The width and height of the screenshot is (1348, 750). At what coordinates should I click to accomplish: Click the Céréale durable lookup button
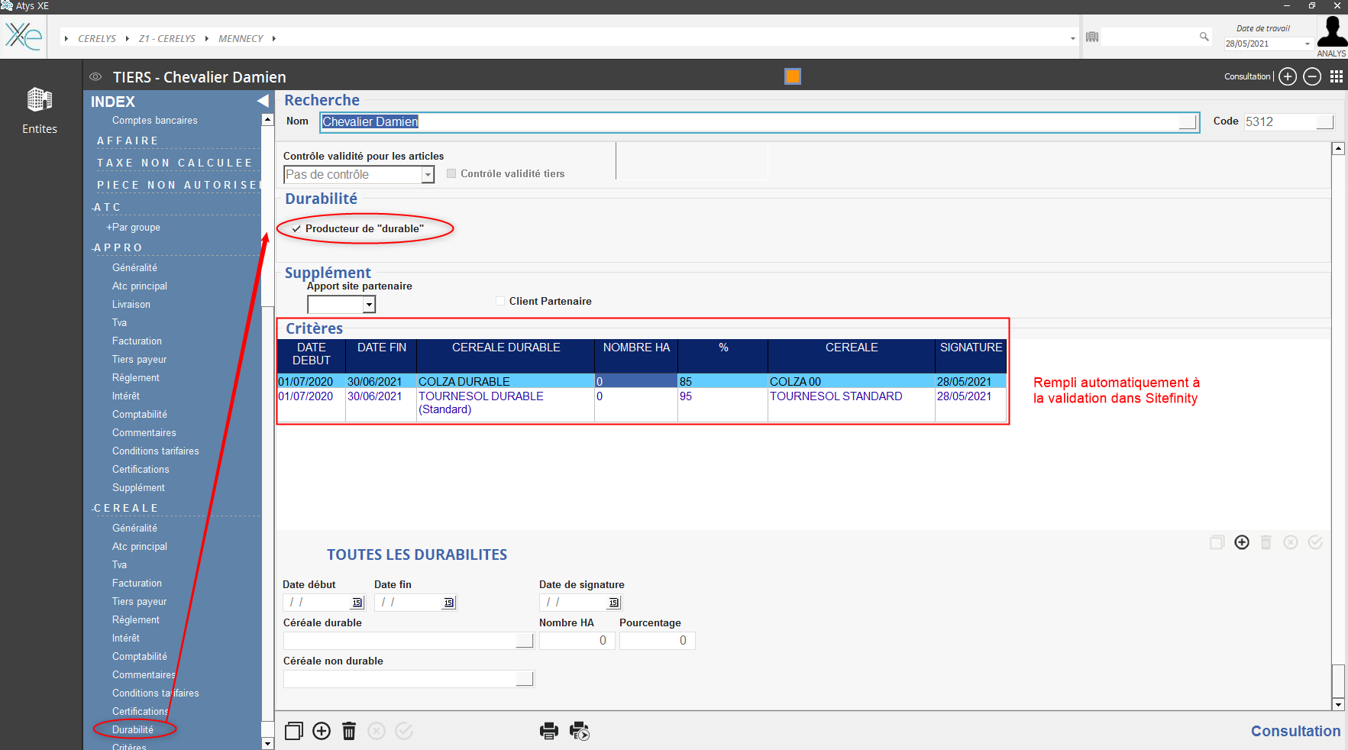click(x=524, y=641)
